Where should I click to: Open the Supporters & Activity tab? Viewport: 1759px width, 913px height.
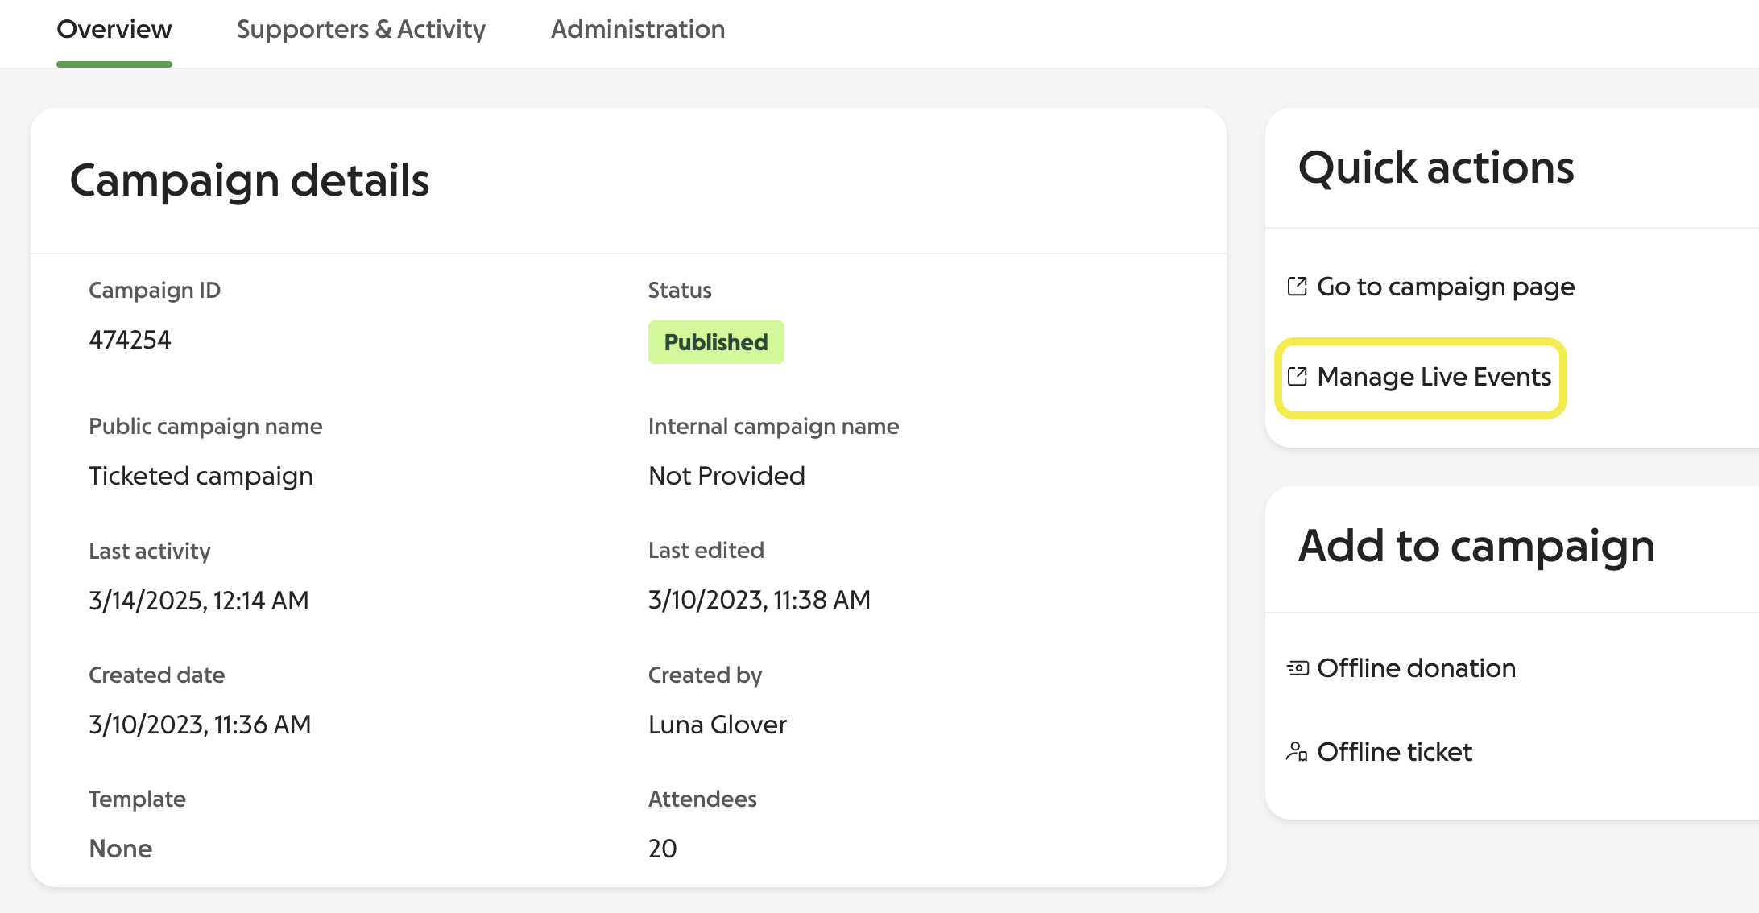coord(361,29)
